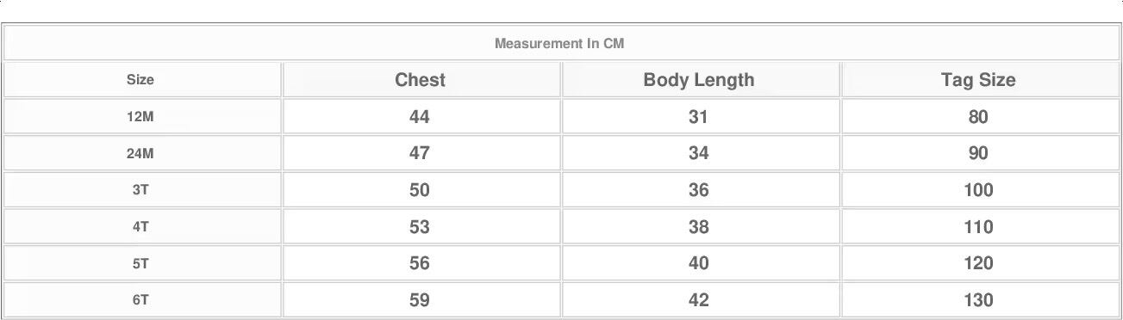This screenshot has height=320, width=1123.
Task: Click the 'Measurement In CM' title cell
Action: tap(560, 43)
